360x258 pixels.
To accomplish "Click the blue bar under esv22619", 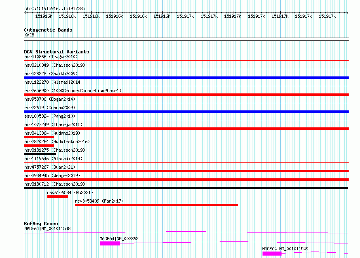I will pyautogui.click(x=186, y=112).
